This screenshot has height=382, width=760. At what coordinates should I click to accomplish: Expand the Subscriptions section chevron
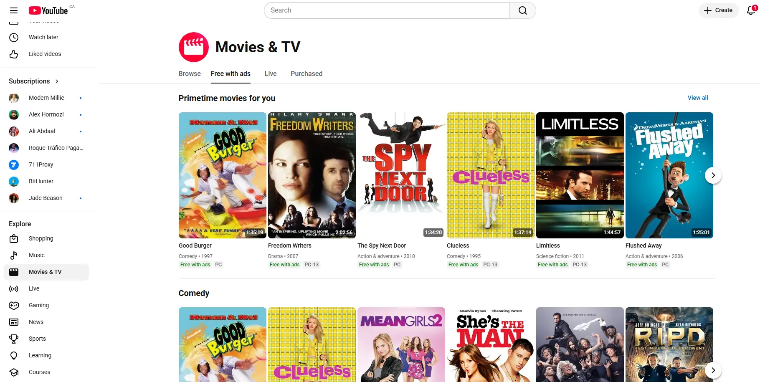57,81
